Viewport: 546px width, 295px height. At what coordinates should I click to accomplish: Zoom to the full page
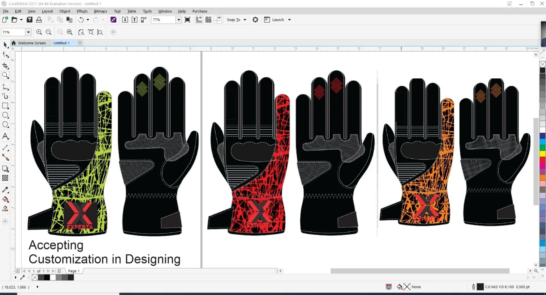pos(81,32)
